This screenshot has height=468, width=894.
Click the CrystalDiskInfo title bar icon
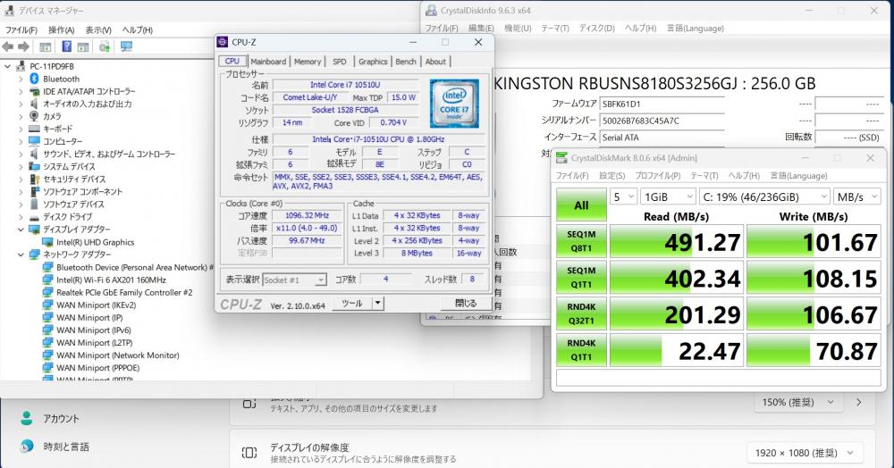(431, 10)
